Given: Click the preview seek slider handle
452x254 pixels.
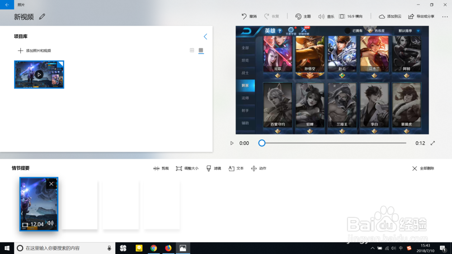Looking at the screenshot, I should [x=262, y=143].
